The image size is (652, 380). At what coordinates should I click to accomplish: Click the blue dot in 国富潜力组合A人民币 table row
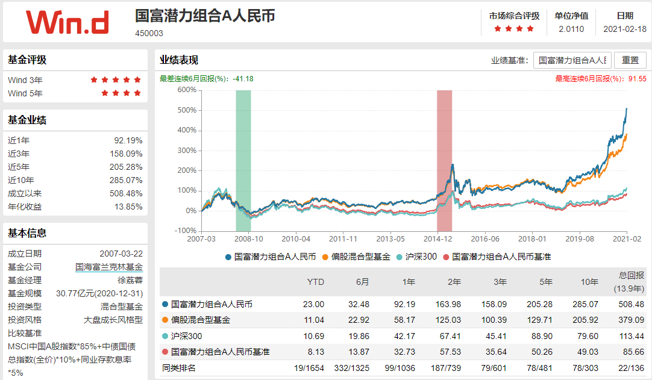[165, 304]
